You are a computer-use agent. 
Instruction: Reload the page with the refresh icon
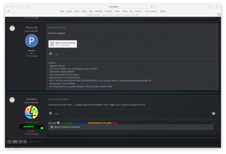click(155, 7)
